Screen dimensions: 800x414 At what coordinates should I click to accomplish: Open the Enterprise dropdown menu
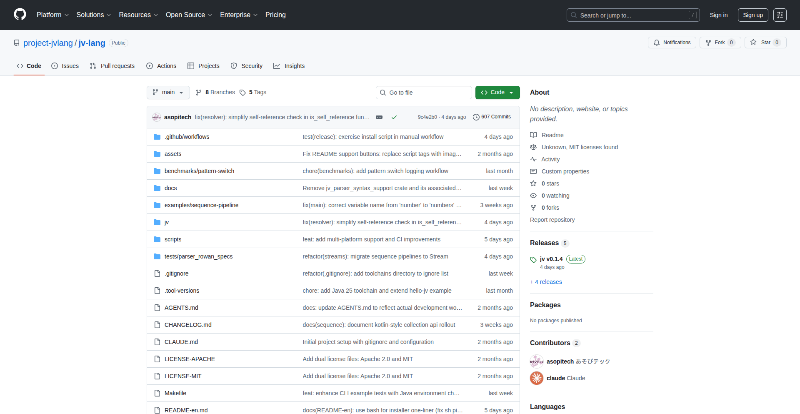pyautogui.click(x=239, y=15)
